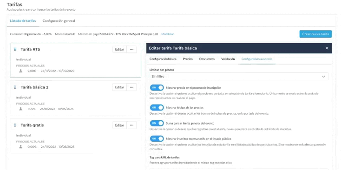Click the person icon next to 2,00€
The height and width of the screenshot is (170, 341).
(x=20, y=71)
